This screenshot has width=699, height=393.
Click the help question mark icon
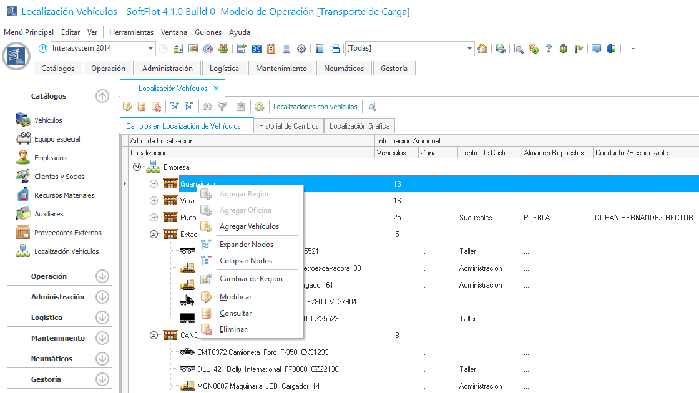549,49
